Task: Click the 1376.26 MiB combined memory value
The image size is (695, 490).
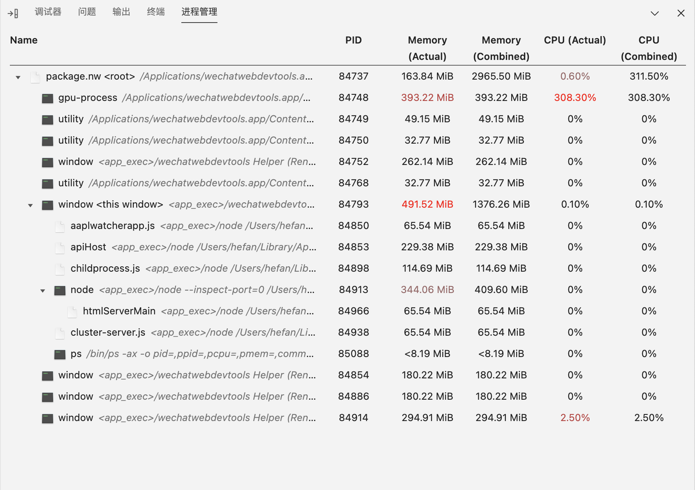Action: click(x=501, y=204)
